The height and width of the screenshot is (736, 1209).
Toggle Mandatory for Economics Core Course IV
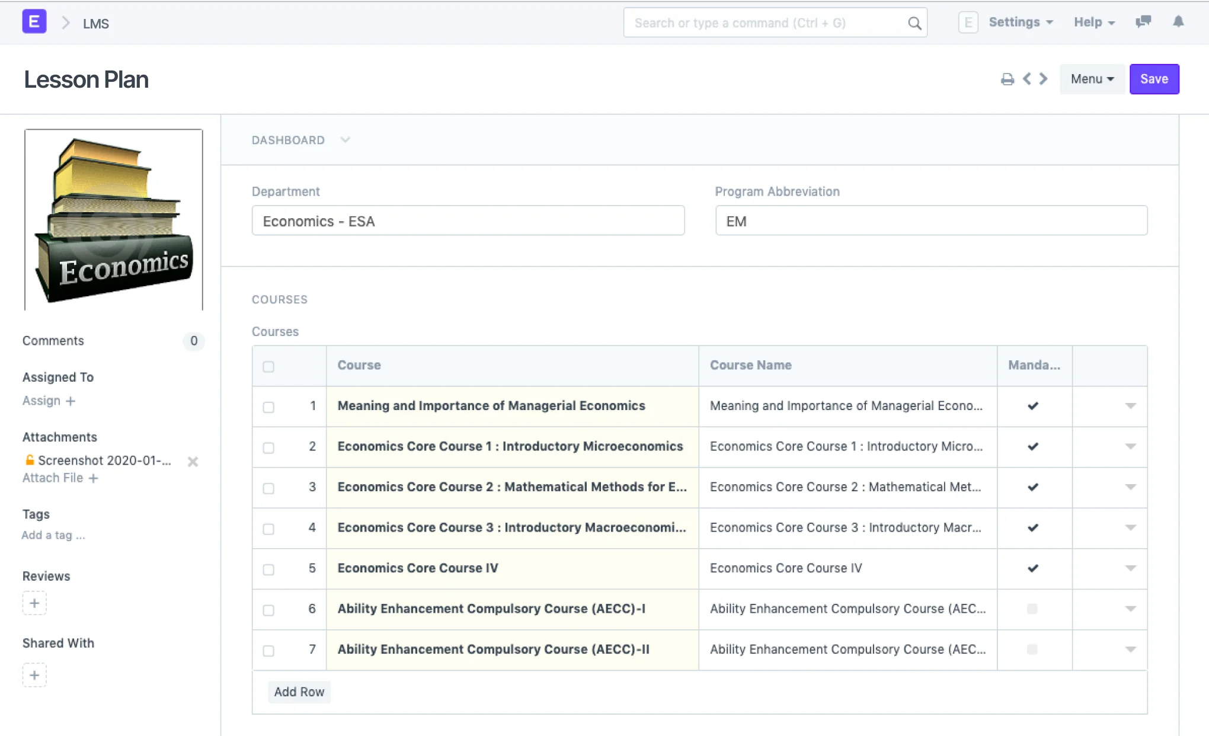pos(1032,568)
